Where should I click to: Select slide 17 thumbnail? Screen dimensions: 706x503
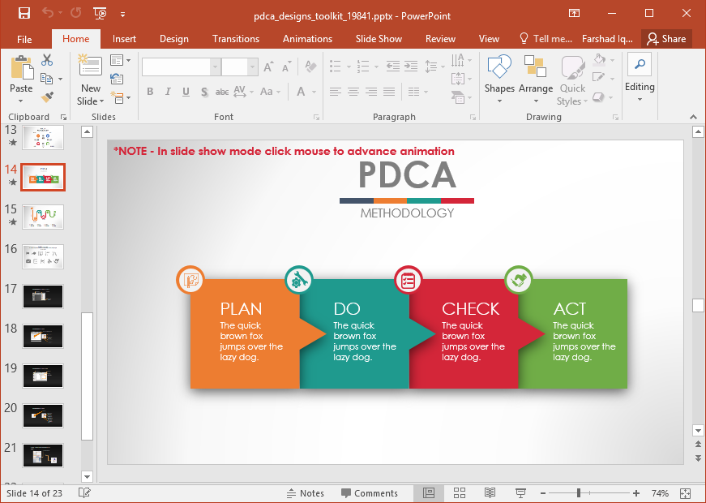[43, 296]
